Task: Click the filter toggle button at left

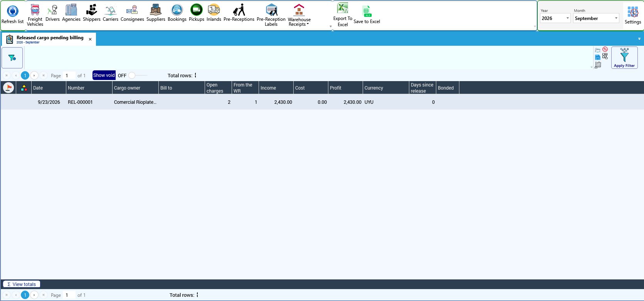Action: click(x=12, y=58)
